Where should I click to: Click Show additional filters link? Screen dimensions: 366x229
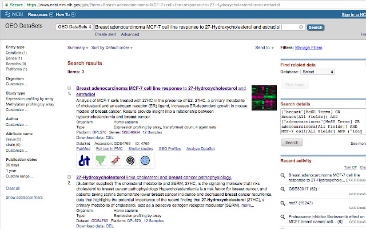click(x=24, y=197)
